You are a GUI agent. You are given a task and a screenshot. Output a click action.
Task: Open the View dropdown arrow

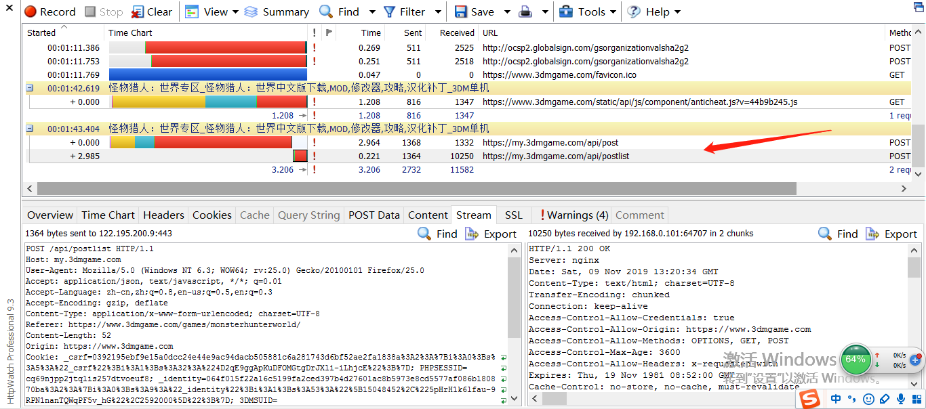tap(235, 12)
